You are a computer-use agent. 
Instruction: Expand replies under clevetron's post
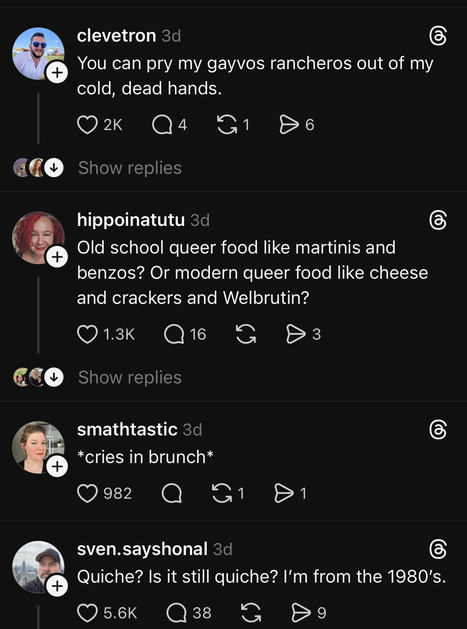[130, 168]
